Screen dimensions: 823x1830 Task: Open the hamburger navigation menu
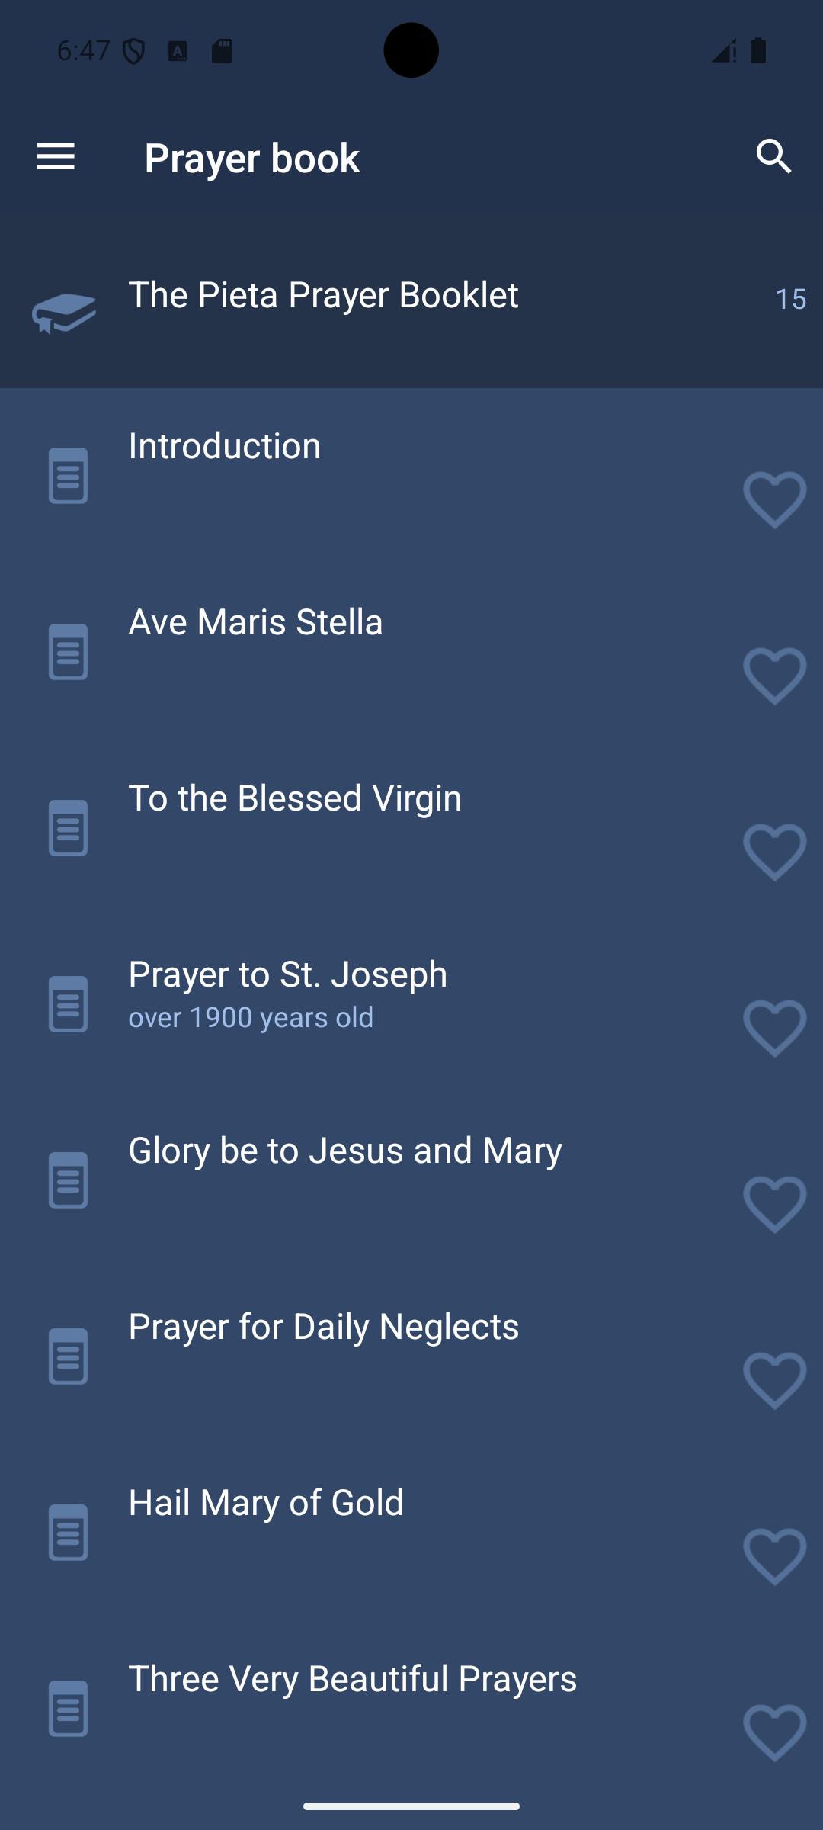pos(56,157)
